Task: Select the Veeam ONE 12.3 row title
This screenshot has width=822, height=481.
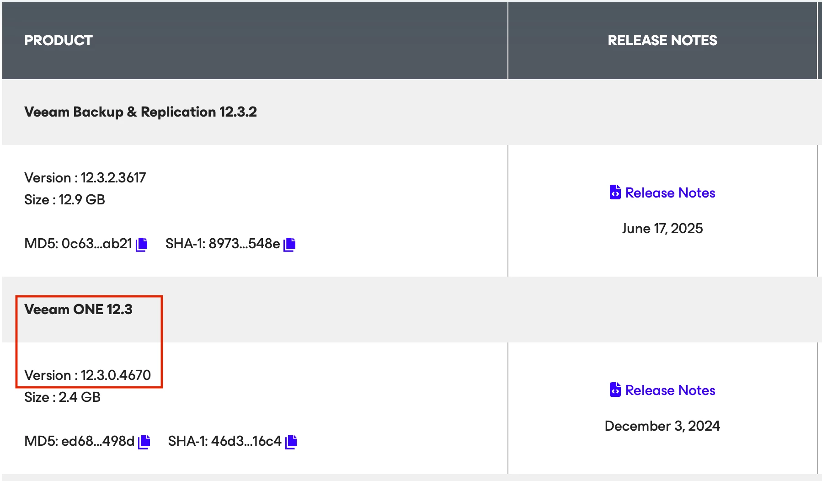Action: point(78,310)
